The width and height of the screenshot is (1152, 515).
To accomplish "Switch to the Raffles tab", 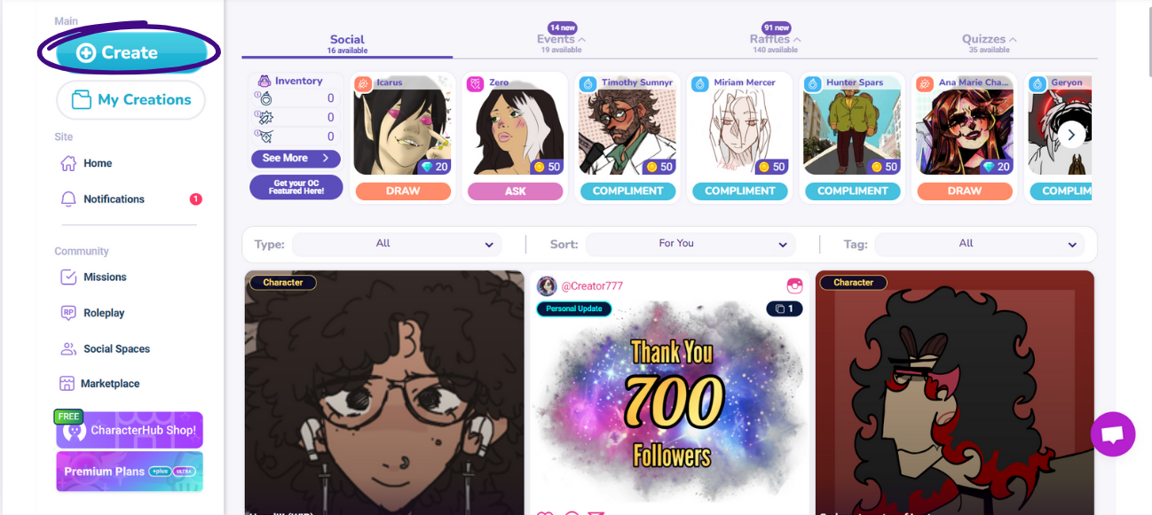I will click(x=775, y=39).
